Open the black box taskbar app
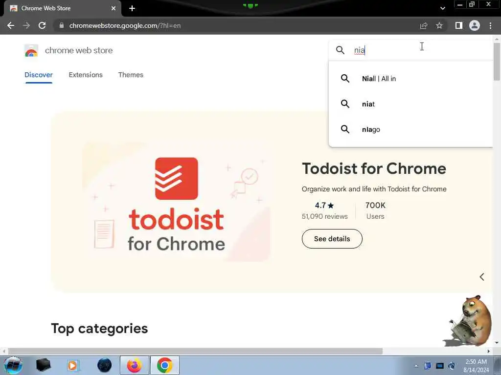This screenshot has height=375, width=501. click(43, 365)
